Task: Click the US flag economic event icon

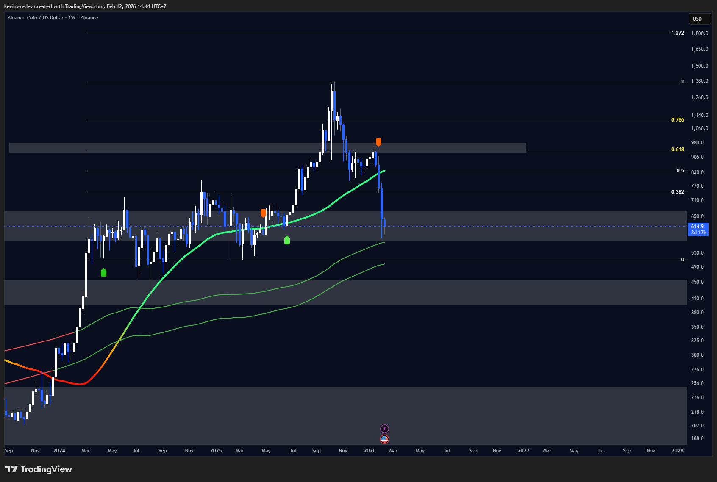Action: tap(384, 439)
